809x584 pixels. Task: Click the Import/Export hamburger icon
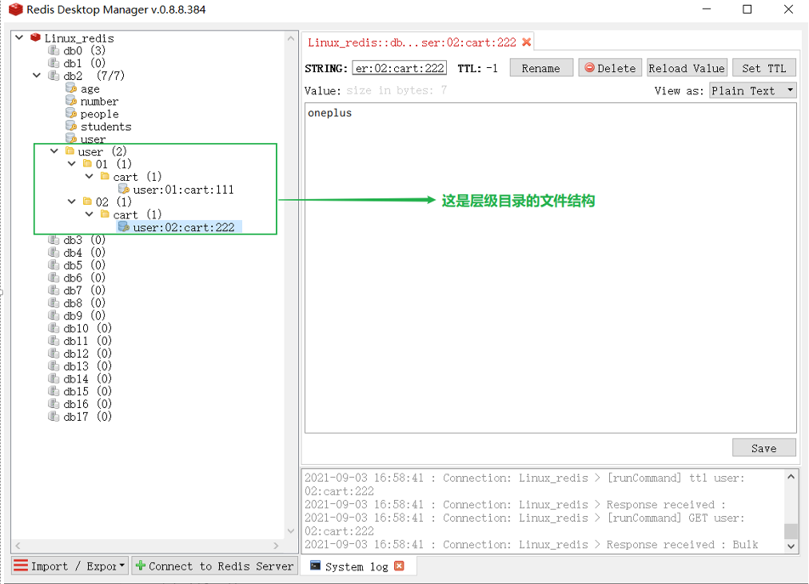(21, 566)
